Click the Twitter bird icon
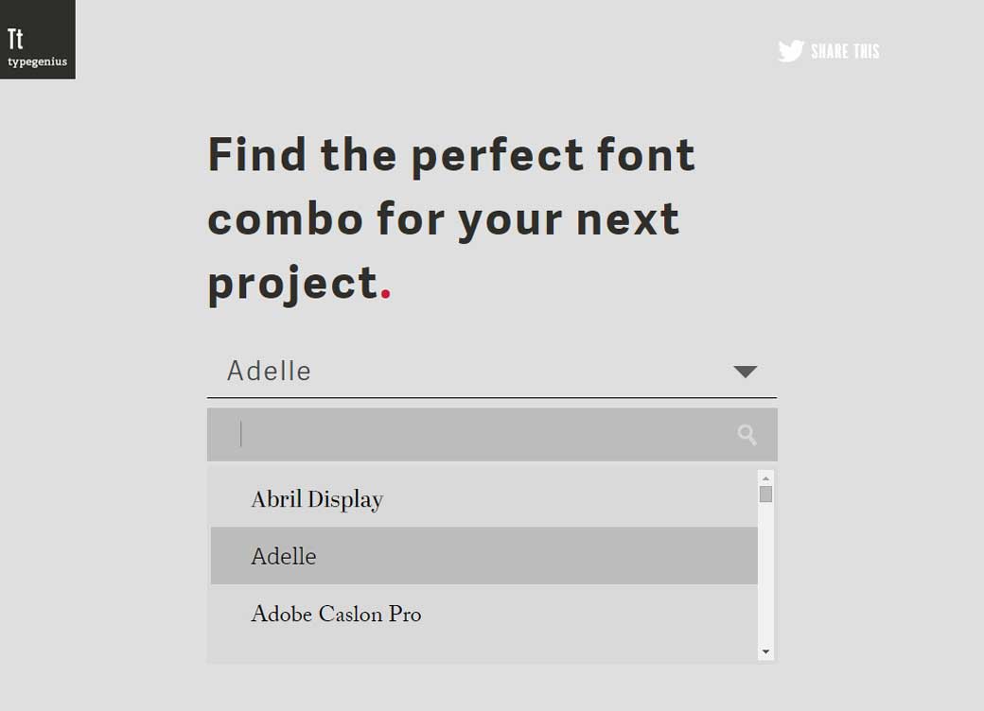Viewport: 984px width, 711px height. click(788, 51)
